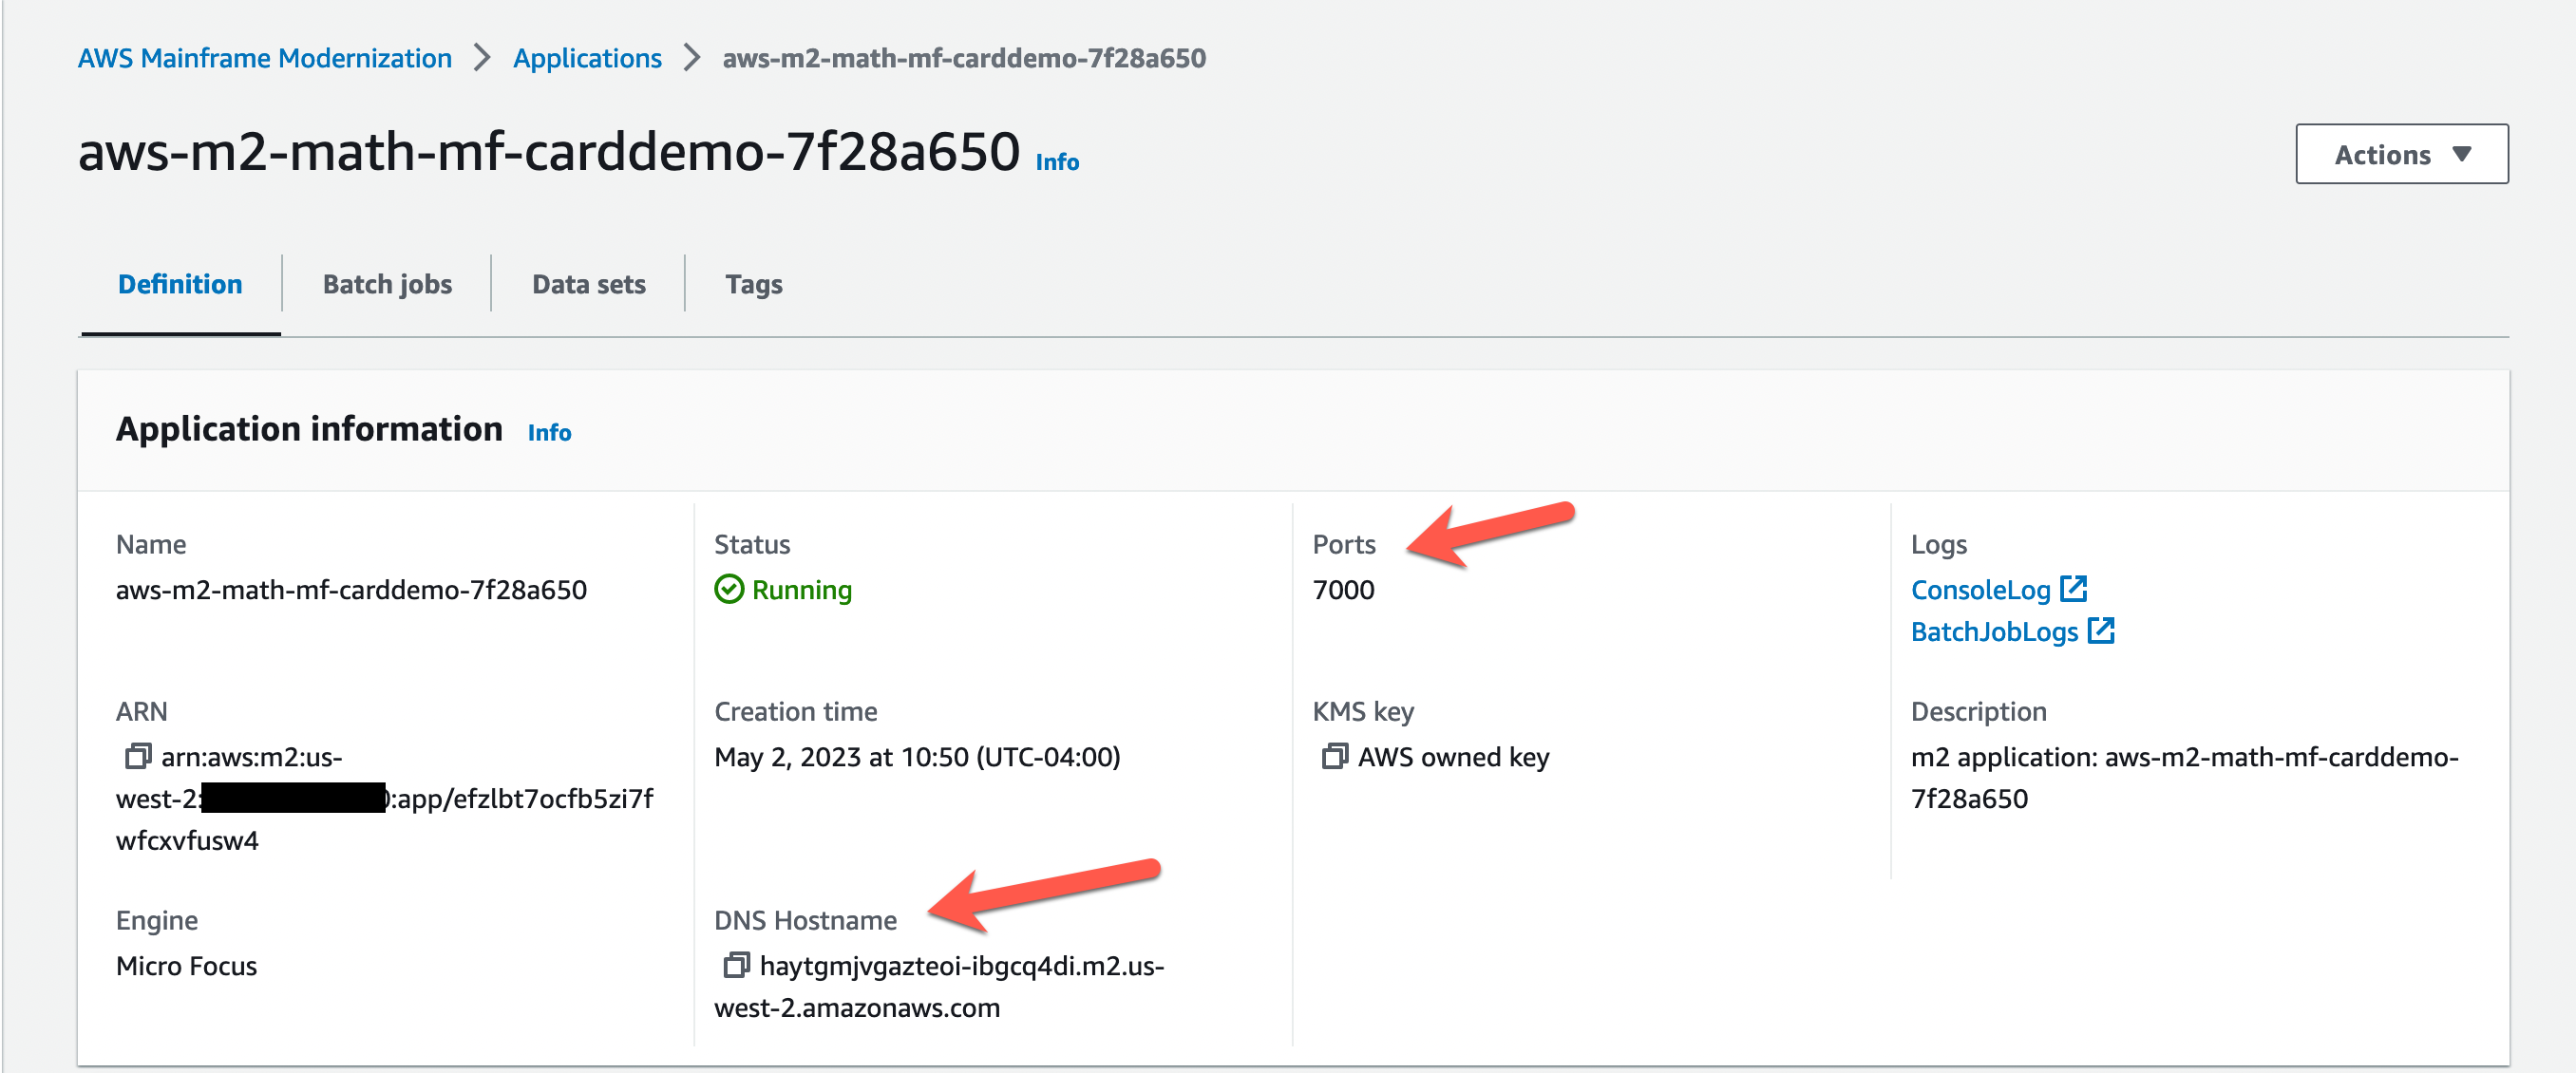2576x1073 pixels.
Task: Click the AWS owned key text
Action: pyautogui.click(x=1453, y=757)
